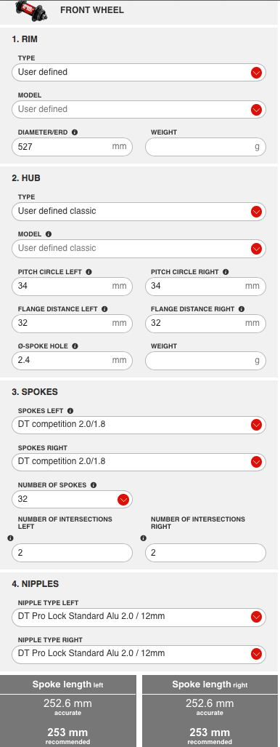
Task: Expand the Nipple Type Right dropdown
Action: (x=139, y=654)
